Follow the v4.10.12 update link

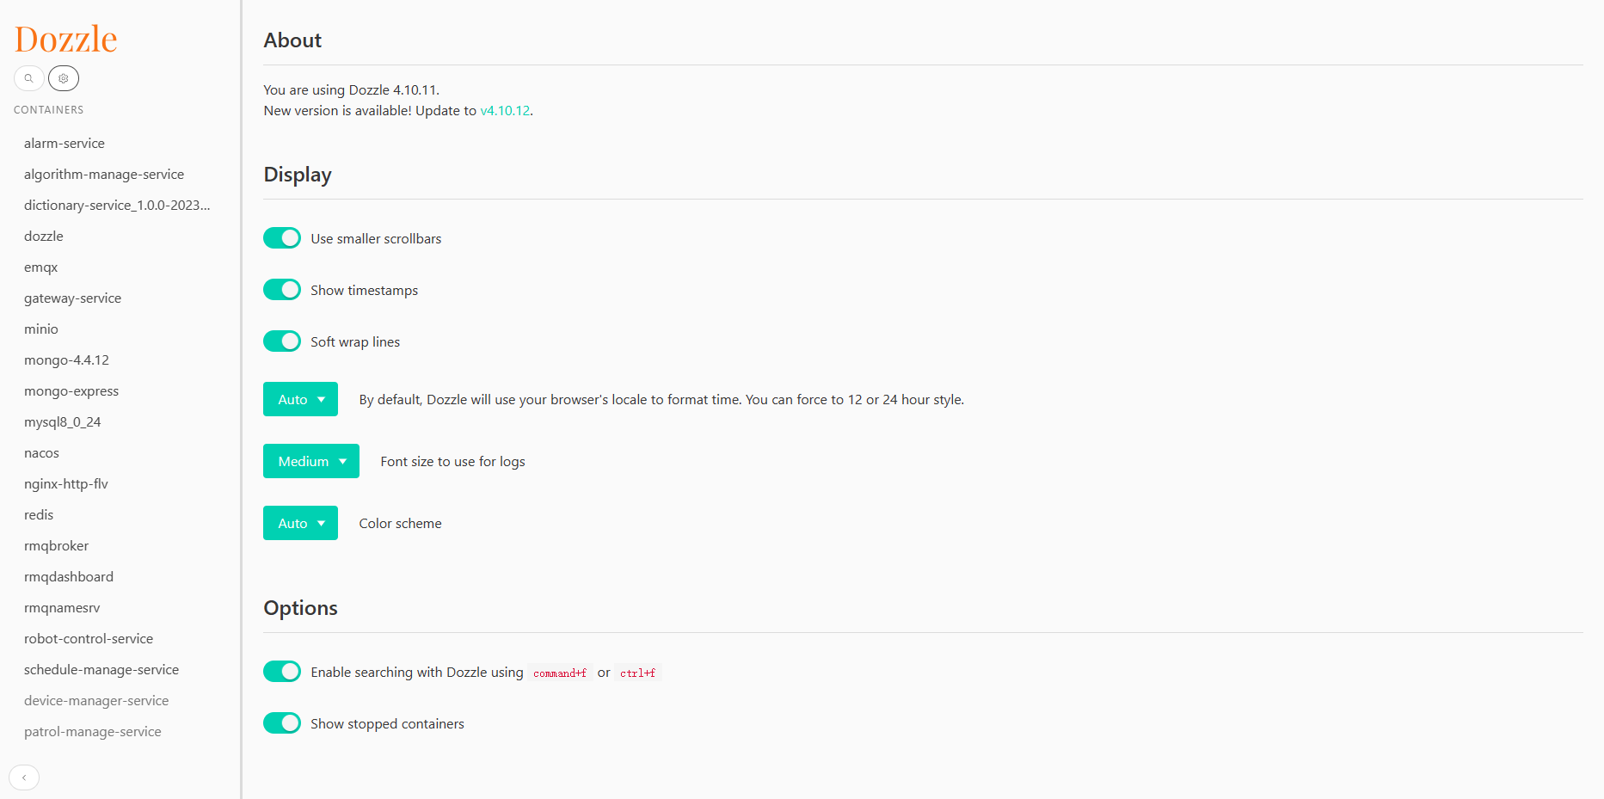pyautogui.click(x=505, y=111)
